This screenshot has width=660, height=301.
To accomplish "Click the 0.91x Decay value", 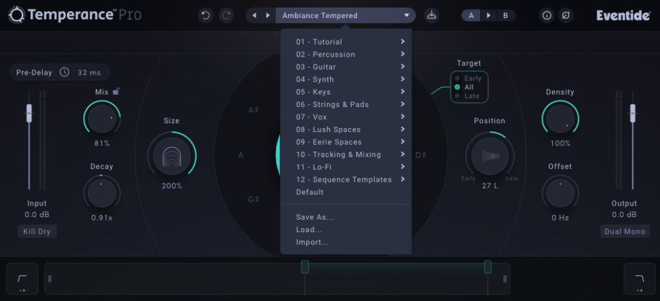I will click(x=102, y=218).
